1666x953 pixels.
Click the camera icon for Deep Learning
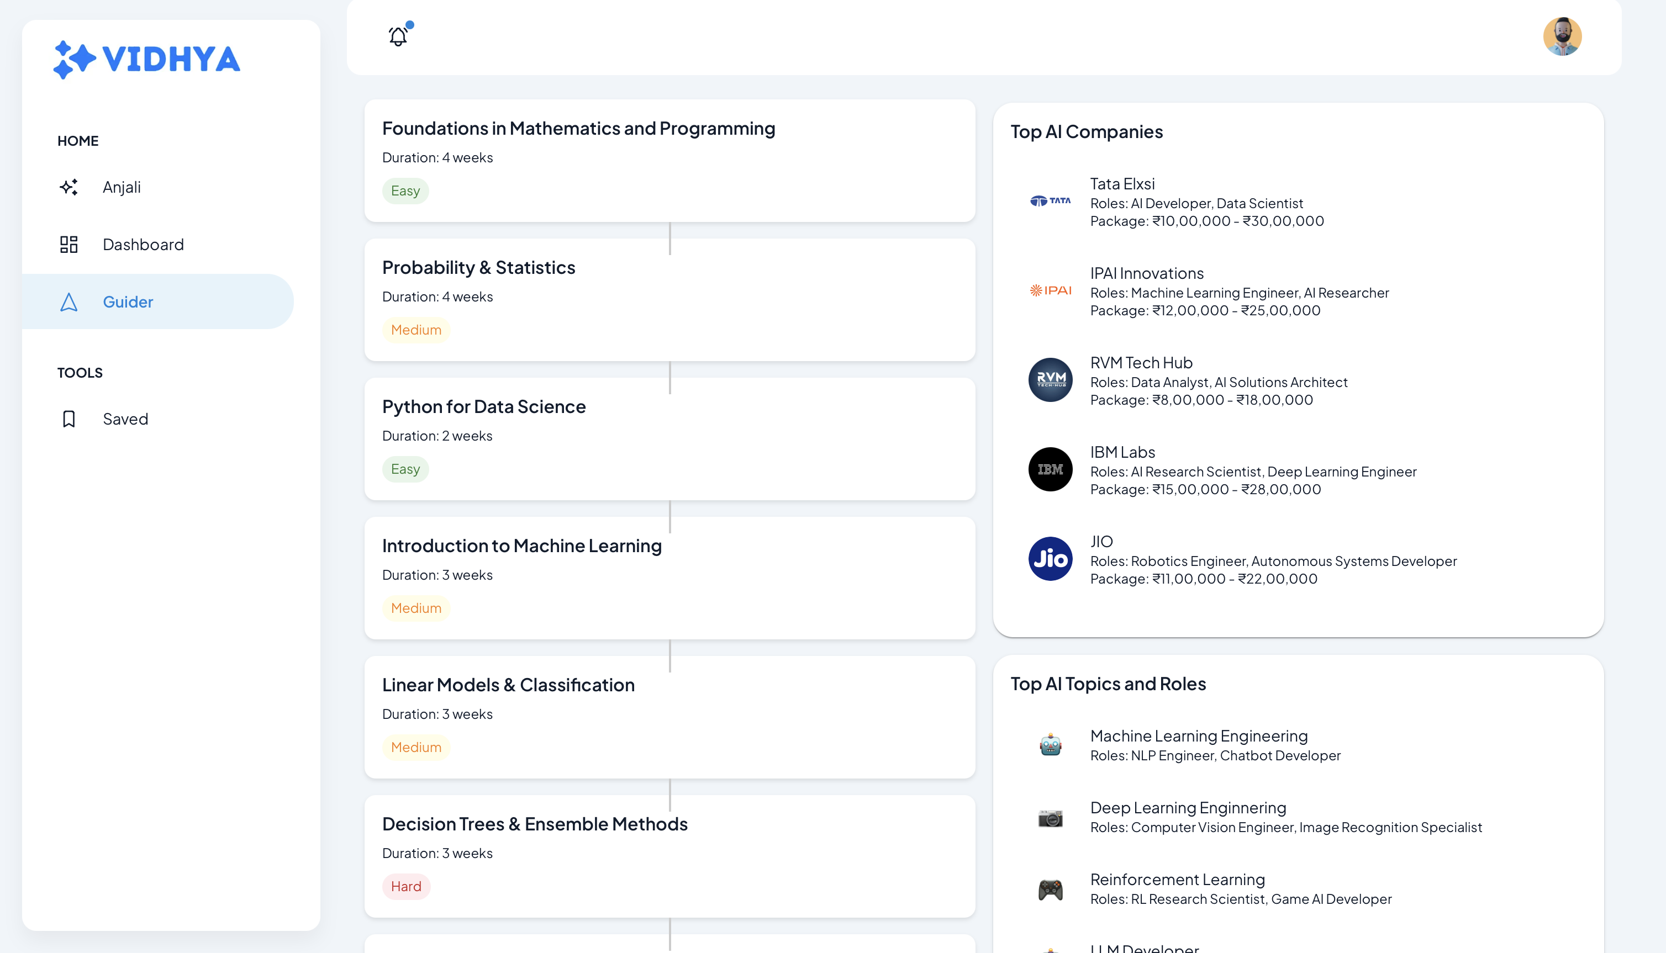tap(1050, 818)
